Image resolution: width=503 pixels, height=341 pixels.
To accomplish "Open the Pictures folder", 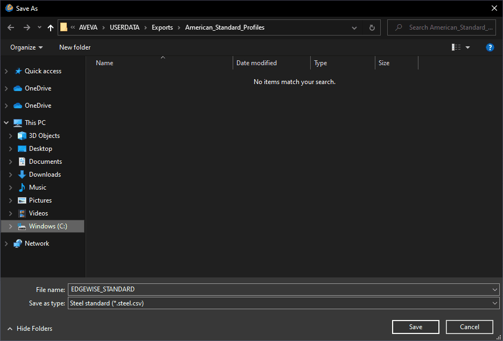I will (40, 200).
